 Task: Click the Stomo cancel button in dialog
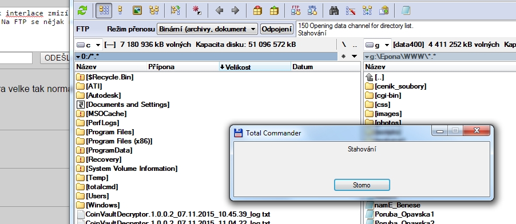pyautogui.click(x=362, y=185)
